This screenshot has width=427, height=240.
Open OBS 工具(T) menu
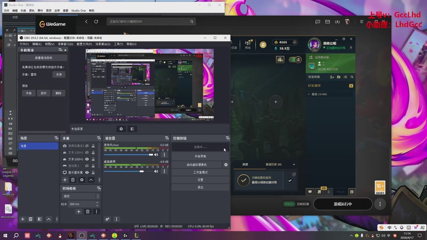[x=118, y=44]
